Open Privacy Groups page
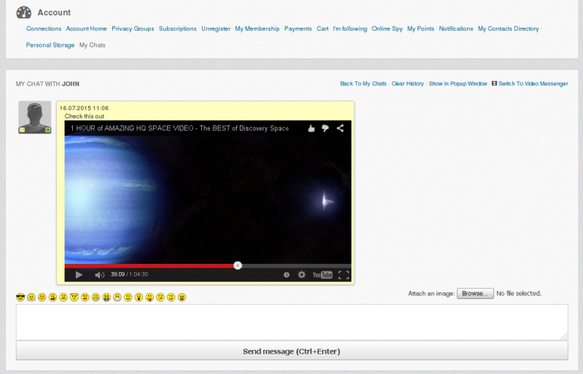The image size is (583, 374). [133, 28]
